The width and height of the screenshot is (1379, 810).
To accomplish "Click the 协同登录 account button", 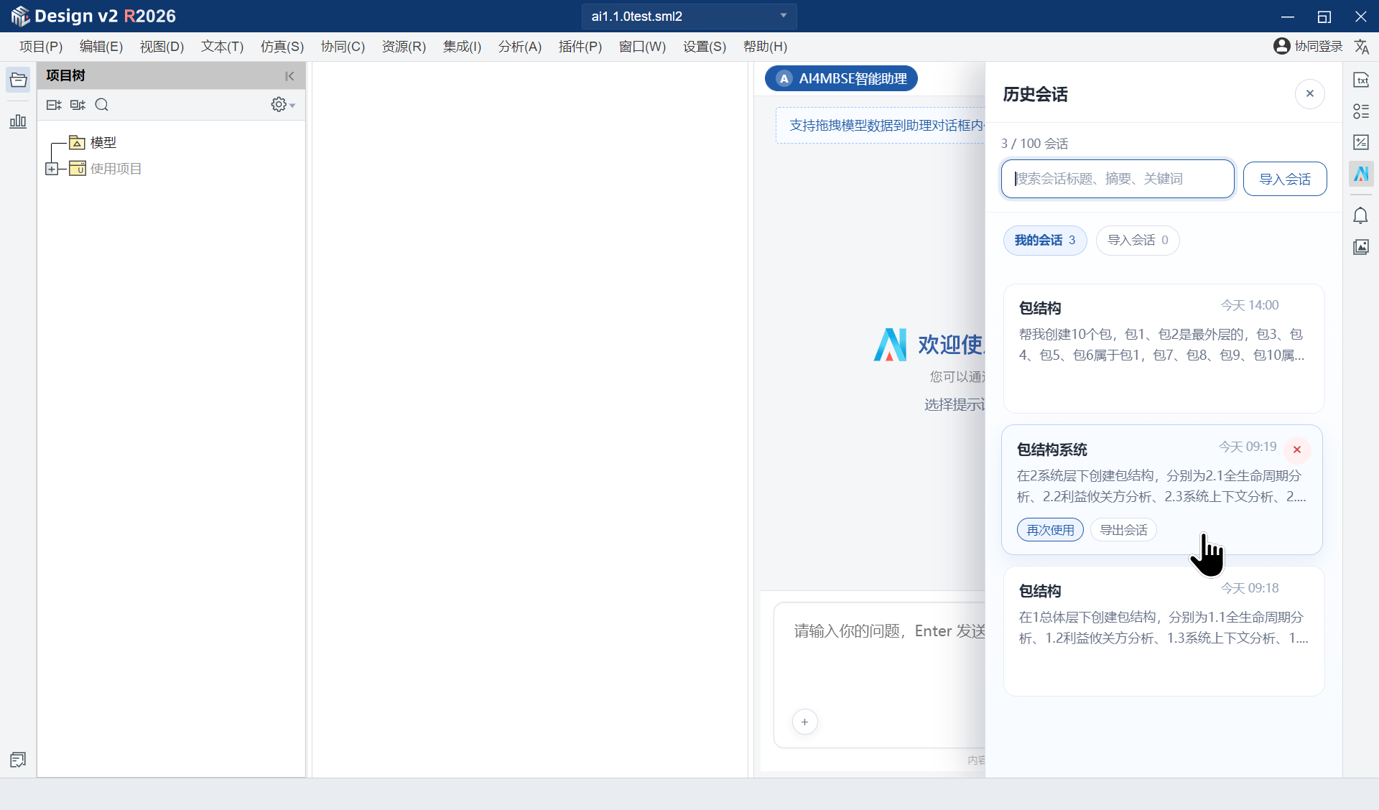I will pyautogui.click(x=1308, y=47).
